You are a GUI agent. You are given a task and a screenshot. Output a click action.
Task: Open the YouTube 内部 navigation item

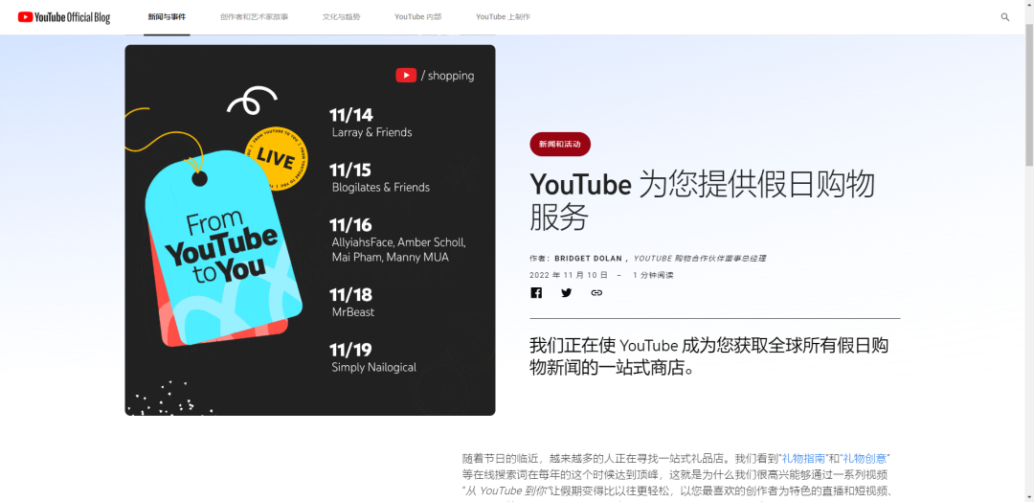point(418,17)
